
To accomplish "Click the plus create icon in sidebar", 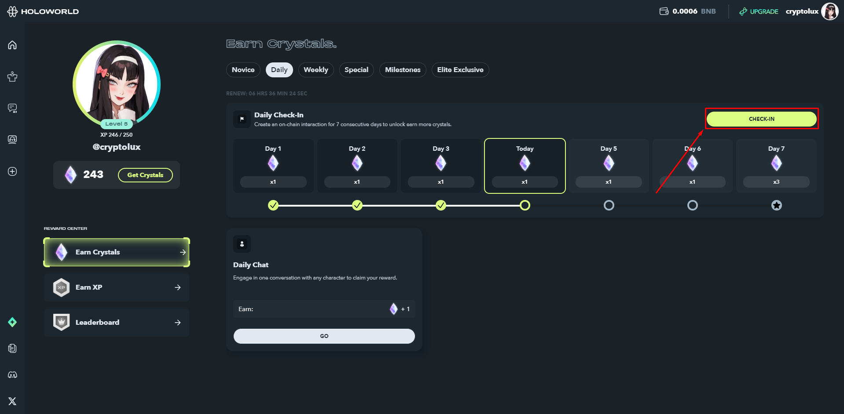I will tap(12, 171).
